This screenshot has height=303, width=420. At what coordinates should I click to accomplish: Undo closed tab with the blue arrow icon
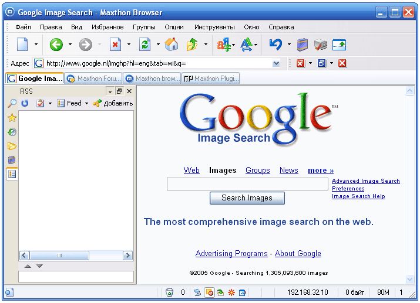[275, 45]
